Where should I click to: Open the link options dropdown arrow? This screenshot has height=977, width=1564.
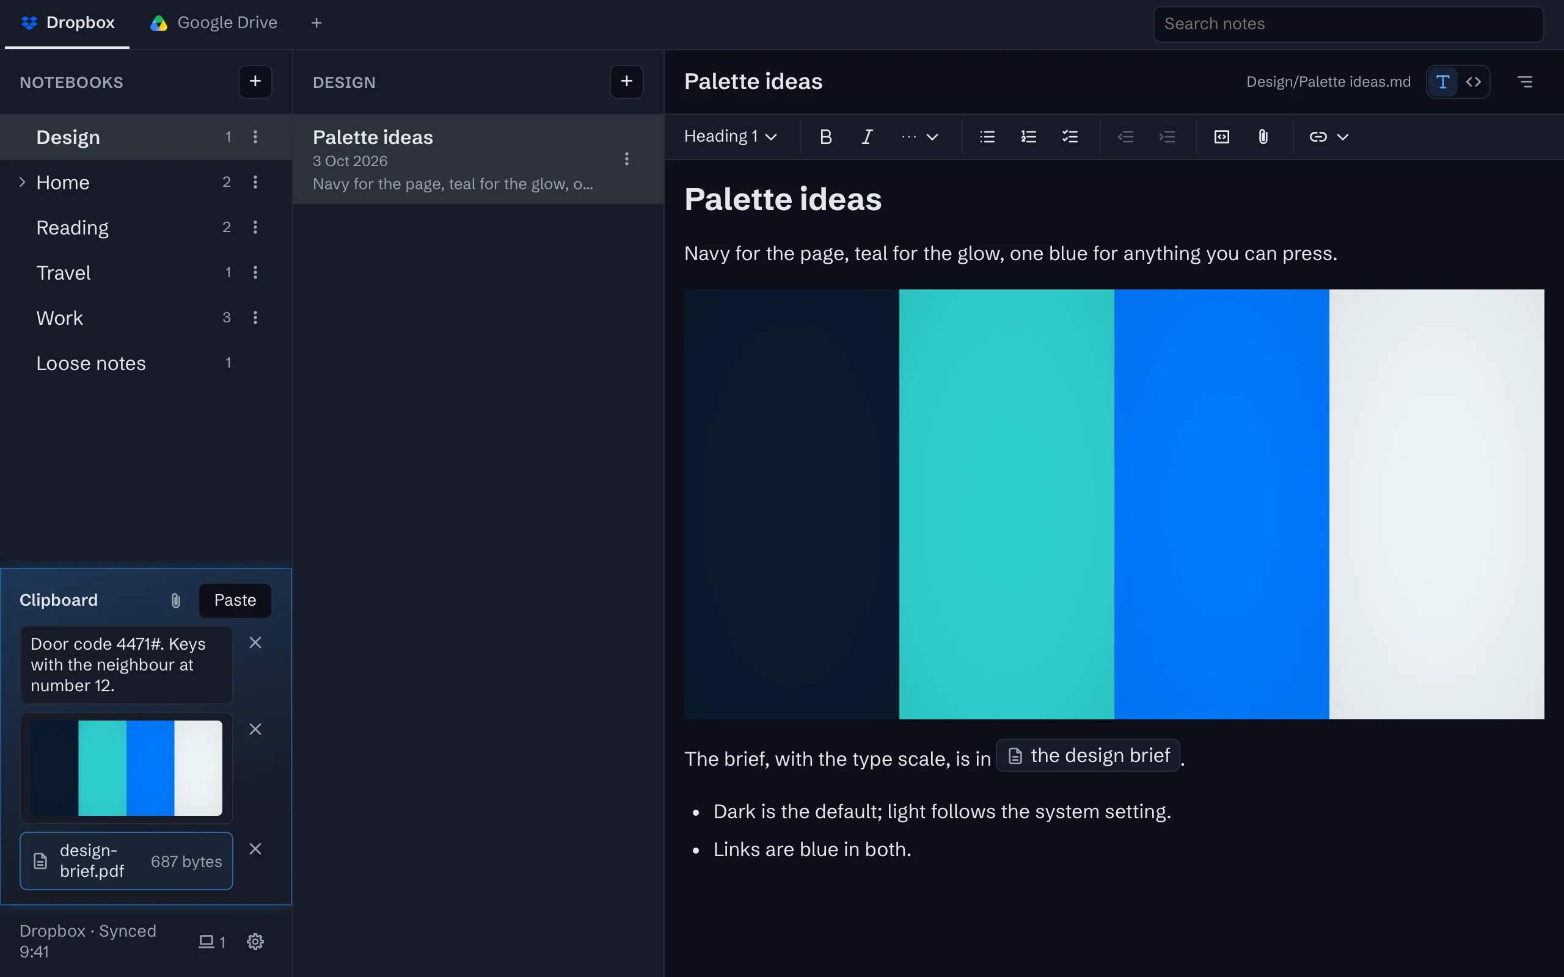pyautogui.click(x=1343, y=137)
